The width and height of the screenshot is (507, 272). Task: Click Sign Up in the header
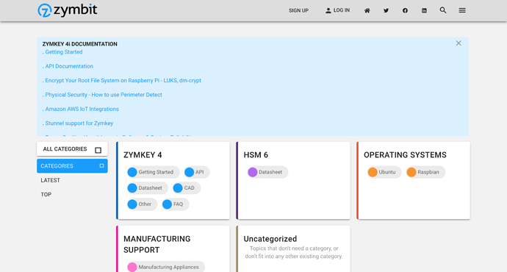click(x=299, y=11)
